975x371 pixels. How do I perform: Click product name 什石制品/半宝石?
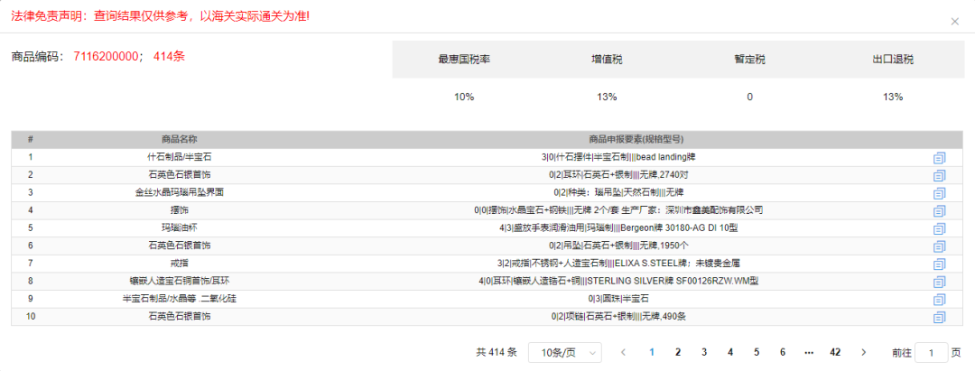(x=179, y=157)
